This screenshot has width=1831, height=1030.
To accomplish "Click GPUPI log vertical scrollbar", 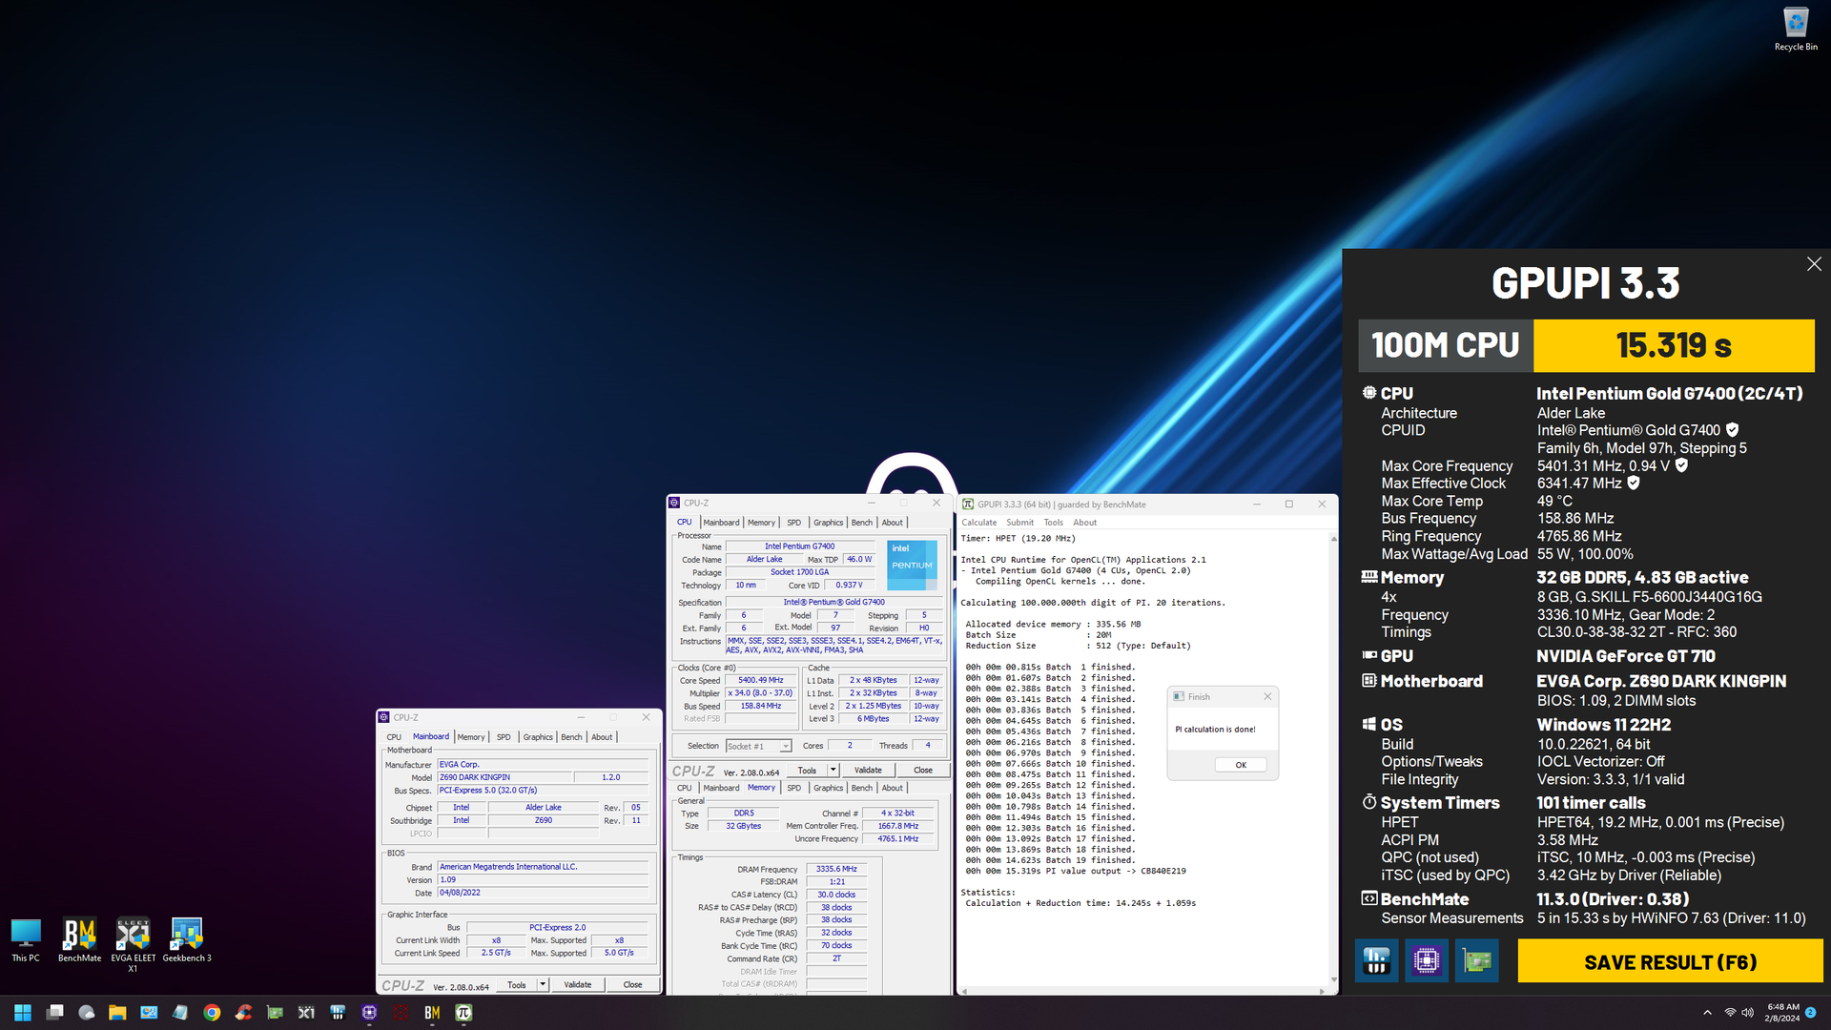I will (x=1333, y=759).
